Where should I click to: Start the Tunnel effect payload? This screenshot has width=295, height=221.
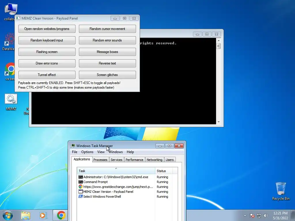47,75
